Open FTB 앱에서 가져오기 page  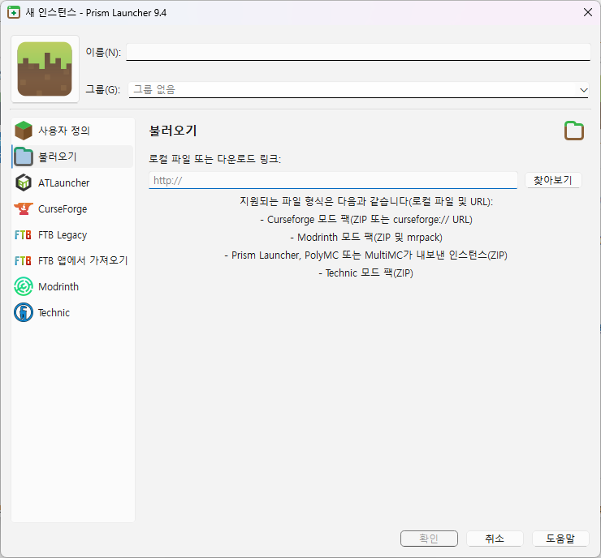tap(73, 260)
